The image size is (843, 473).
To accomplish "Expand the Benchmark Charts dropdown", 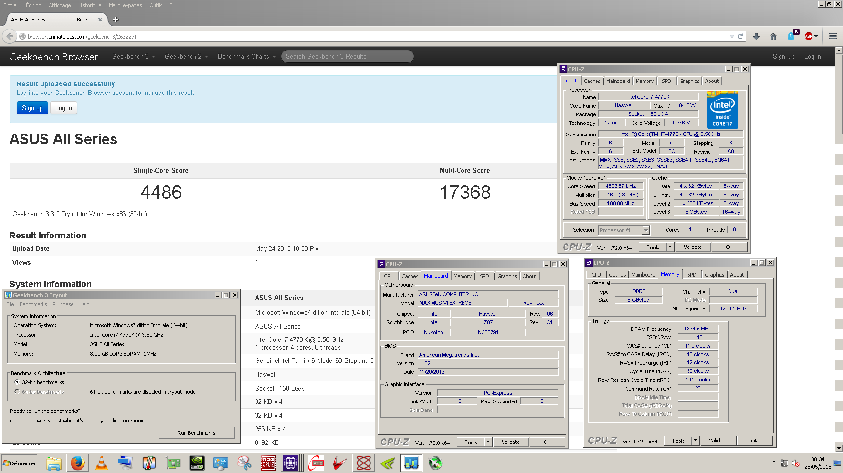I will pos(247,56).
